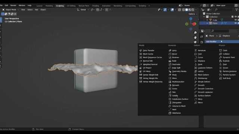Open the viewport View menu
Viewport: 239px width, 134px height.
click(x=23, y=10)
